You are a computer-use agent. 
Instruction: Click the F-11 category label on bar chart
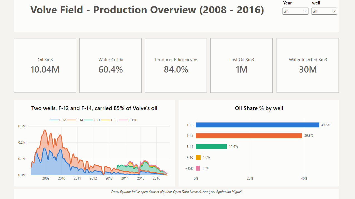click(x=190, y=146)
